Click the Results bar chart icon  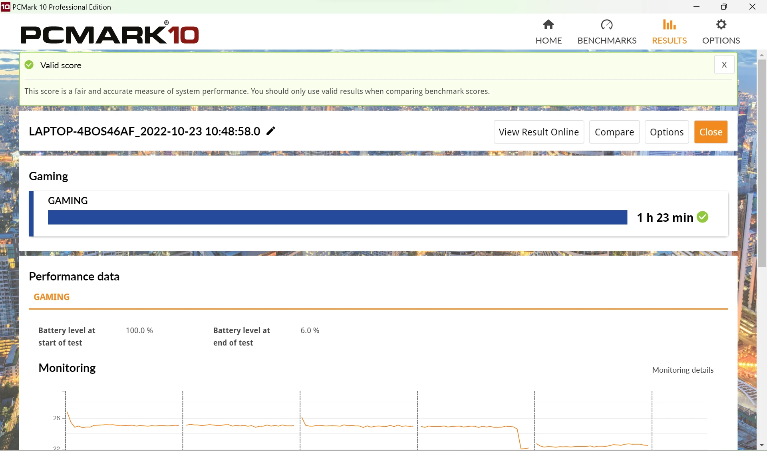669,25
